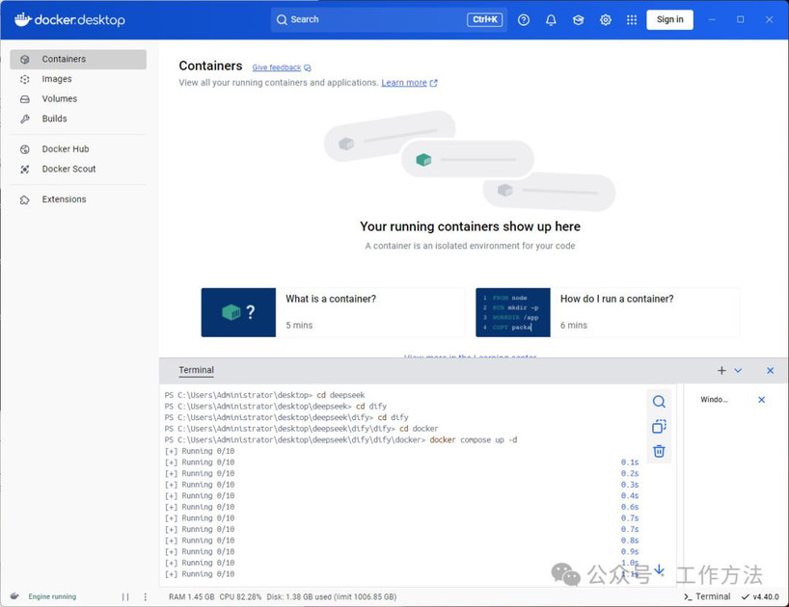
Task: Click the copy terminal output icon
Action: pos(659,427)
